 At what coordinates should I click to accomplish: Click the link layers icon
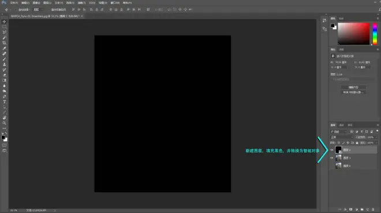pyautogui.click(x=339, y=210)
